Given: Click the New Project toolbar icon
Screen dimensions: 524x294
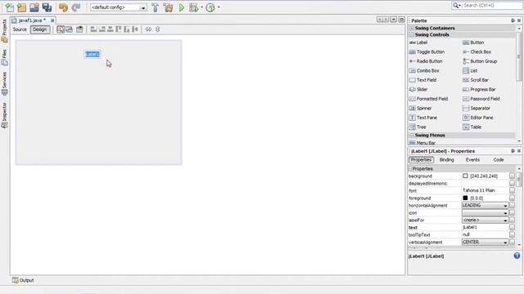Looking at the screenshot, I should (22, 7).
